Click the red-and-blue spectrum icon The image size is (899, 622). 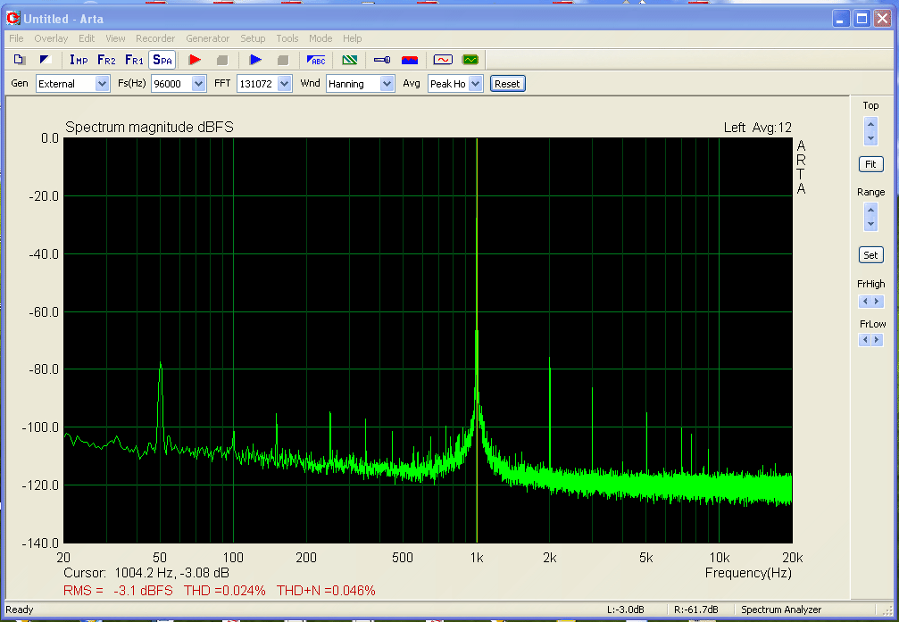coord(410,60)
